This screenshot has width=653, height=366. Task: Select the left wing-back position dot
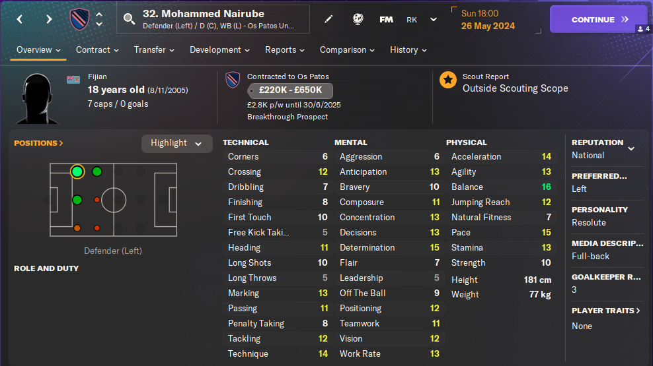[x=97, y=172]
